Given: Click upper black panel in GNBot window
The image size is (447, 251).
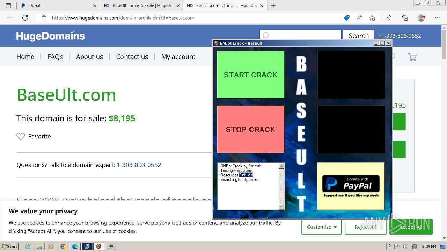Looking at the screenshot, I should (x=351, y=75).
